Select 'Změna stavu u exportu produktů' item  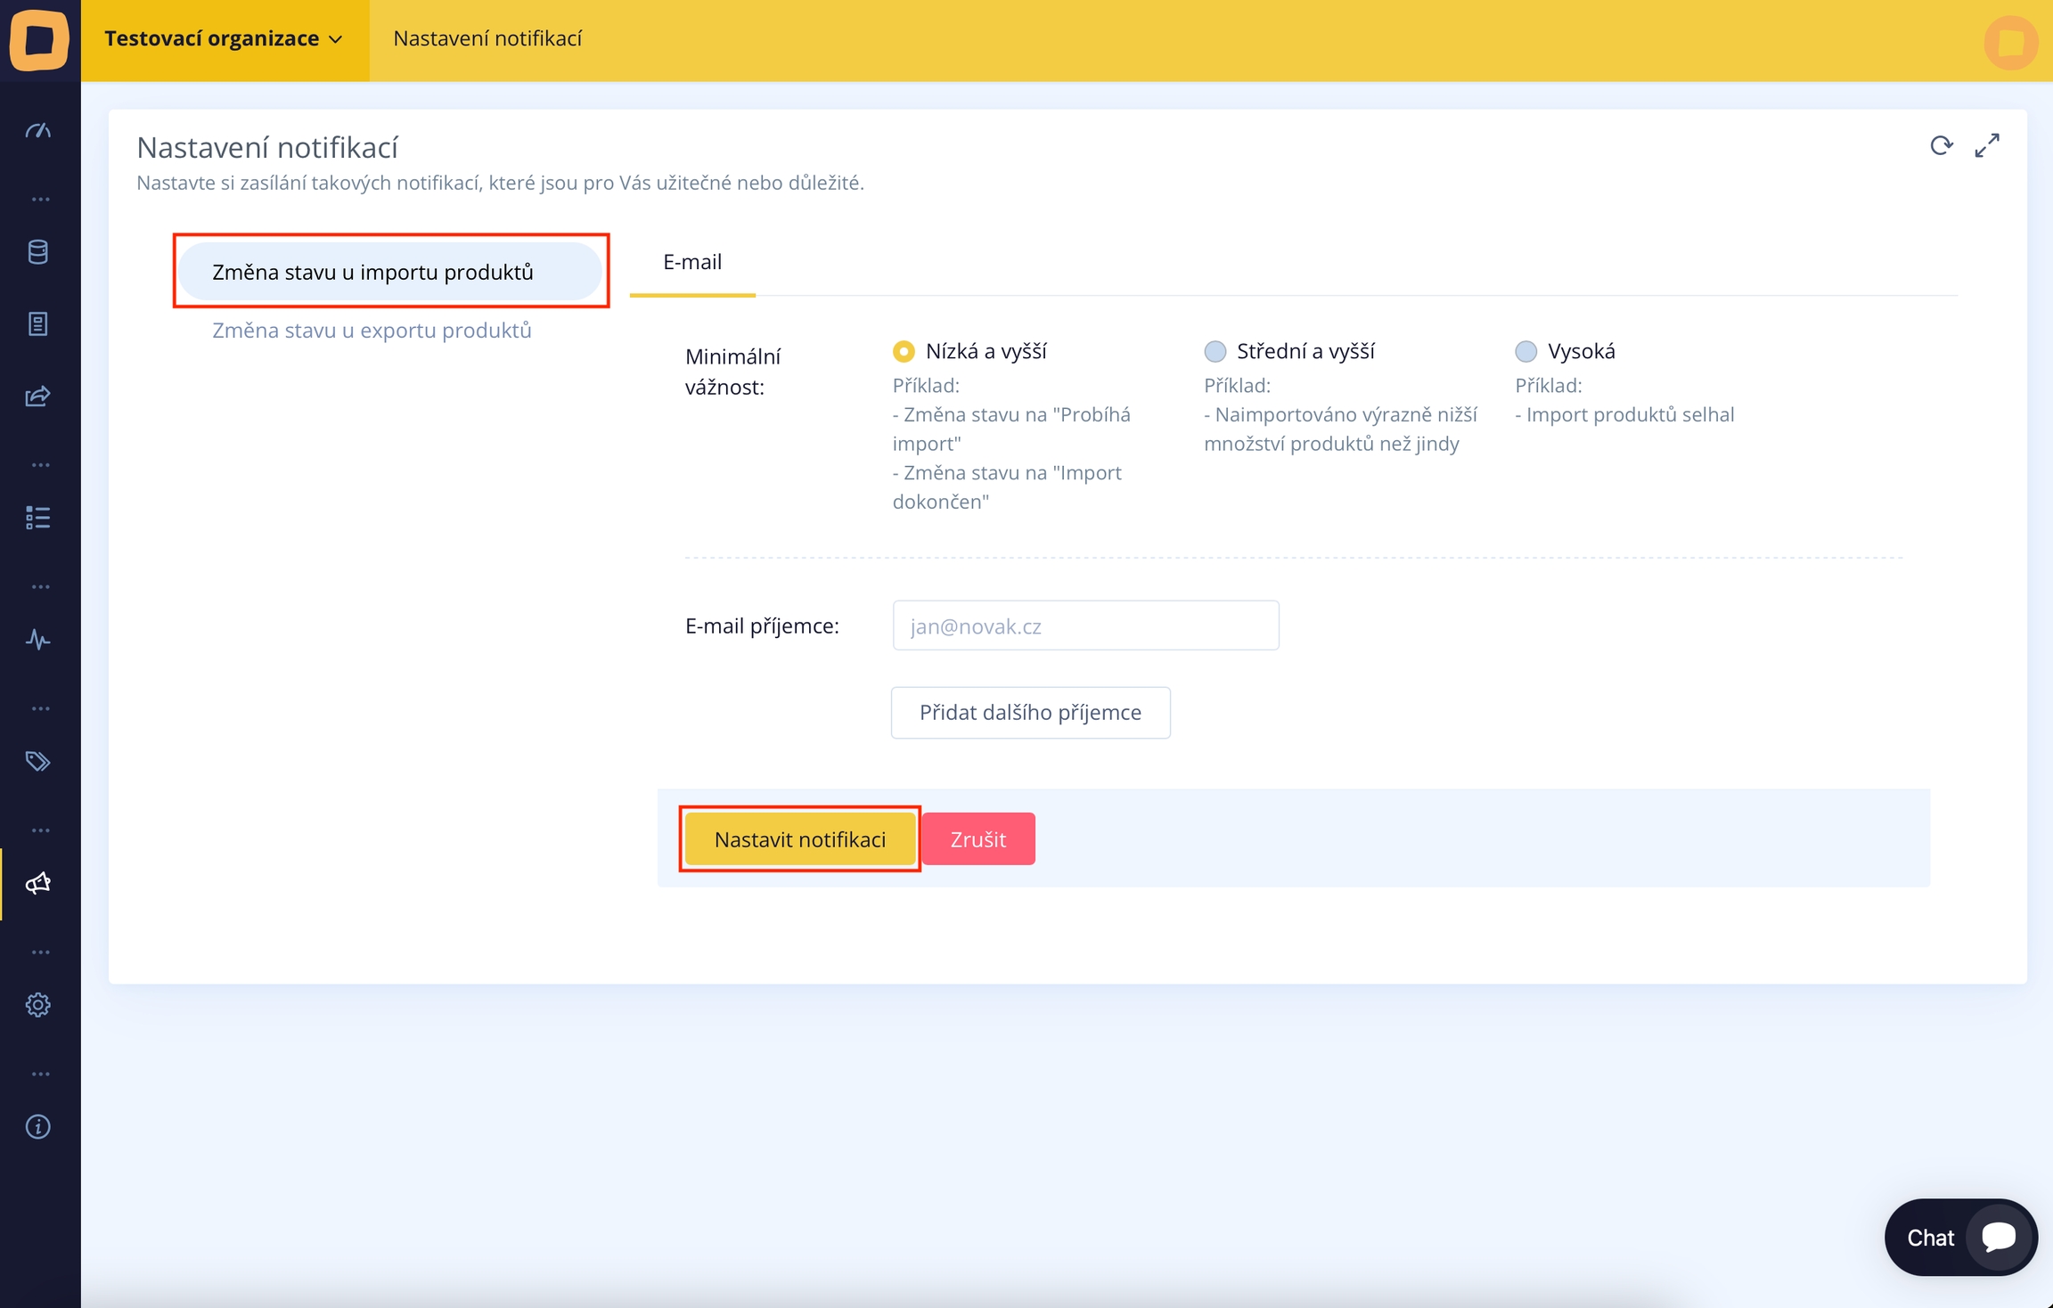click(372, 331)
